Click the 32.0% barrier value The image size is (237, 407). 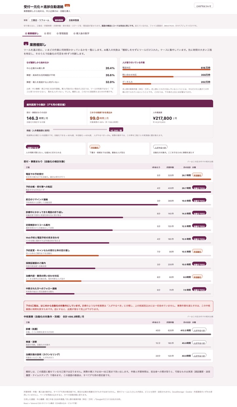tap(110, 82)
